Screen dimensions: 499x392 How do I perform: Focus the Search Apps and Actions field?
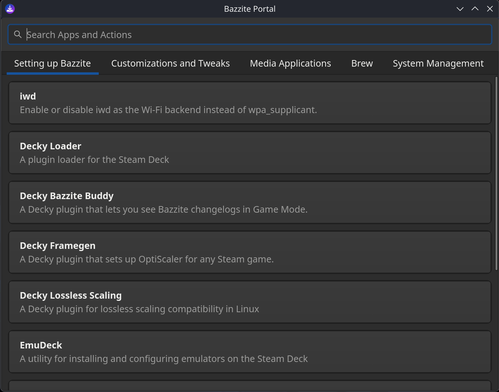pyautogui.click(x=250, y=34)
